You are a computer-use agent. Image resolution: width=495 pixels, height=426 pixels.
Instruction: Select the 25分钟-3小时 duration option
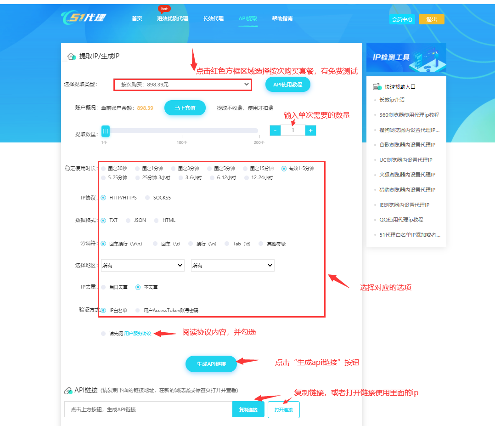(137, 178)
